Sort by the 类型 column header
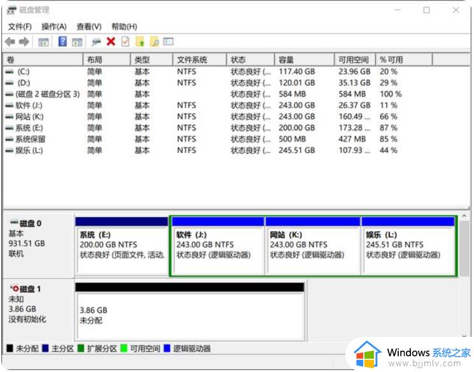 152,59
